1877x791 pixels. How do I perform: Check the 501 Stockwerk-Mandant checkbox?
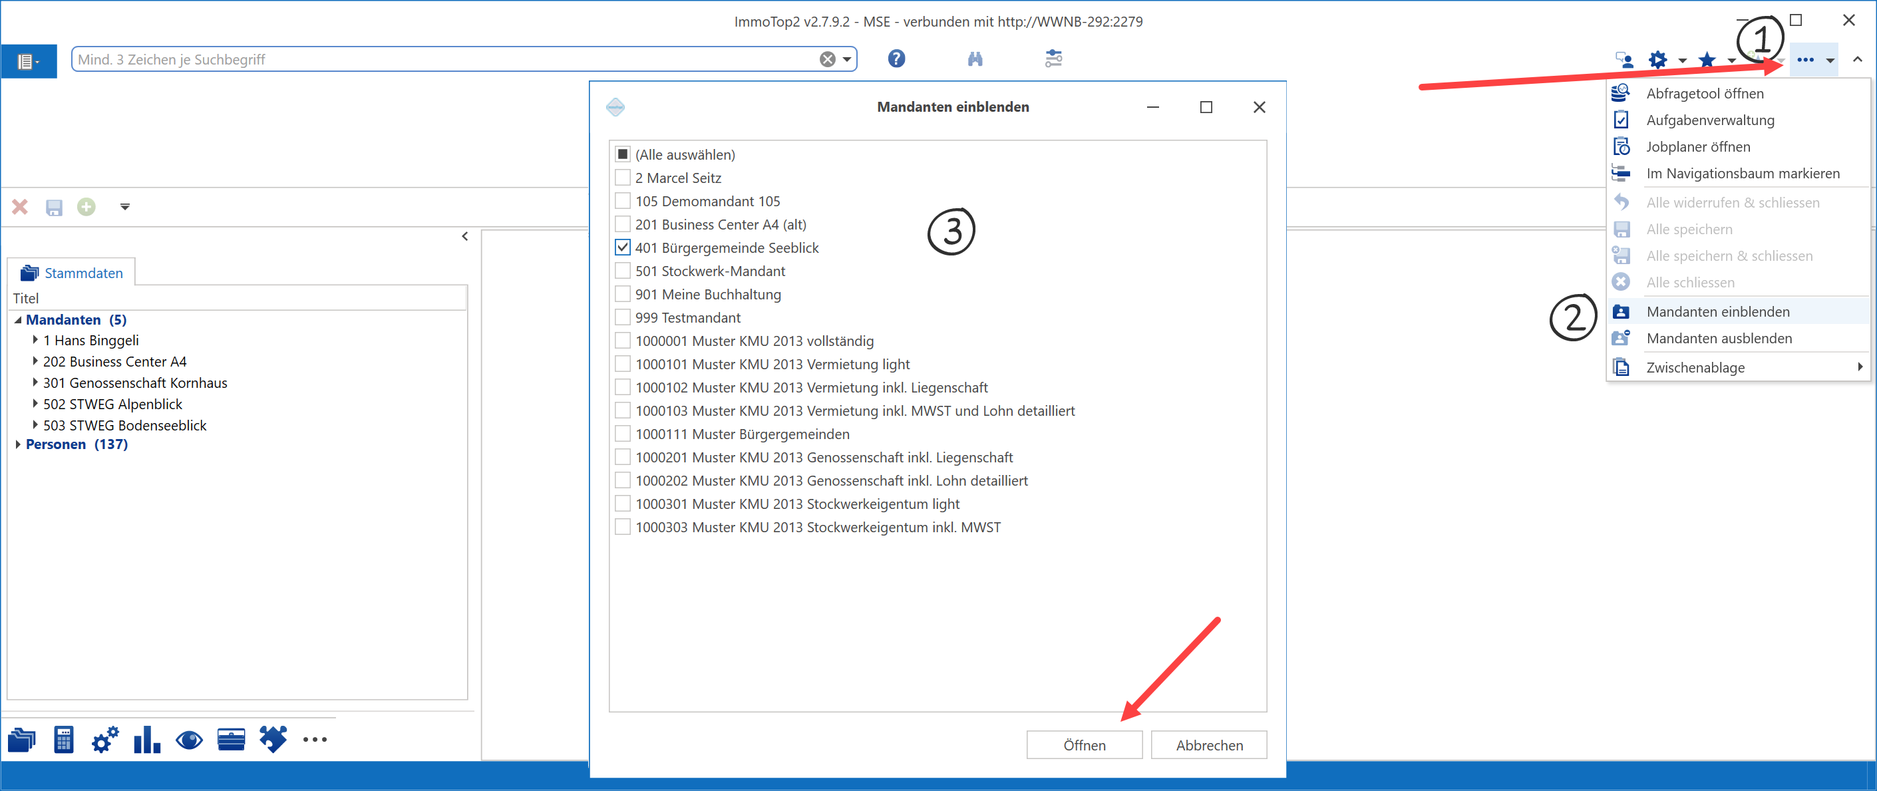(622, 271)
